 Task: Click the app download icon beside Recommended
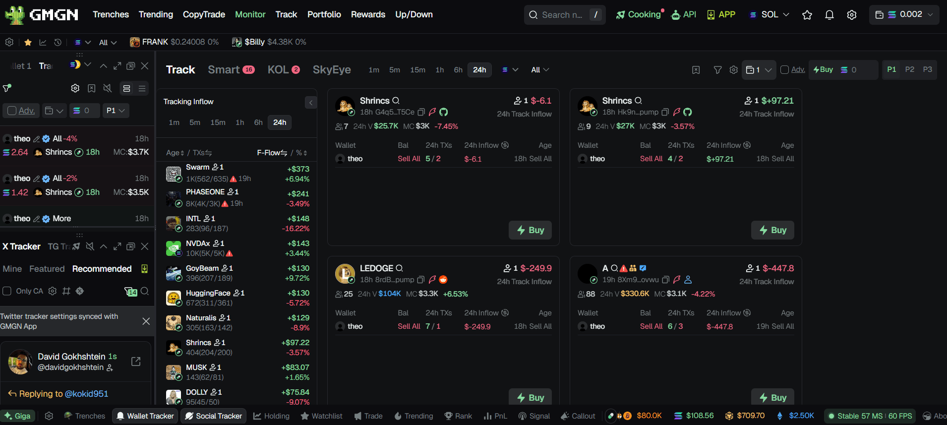click(144, 269)
